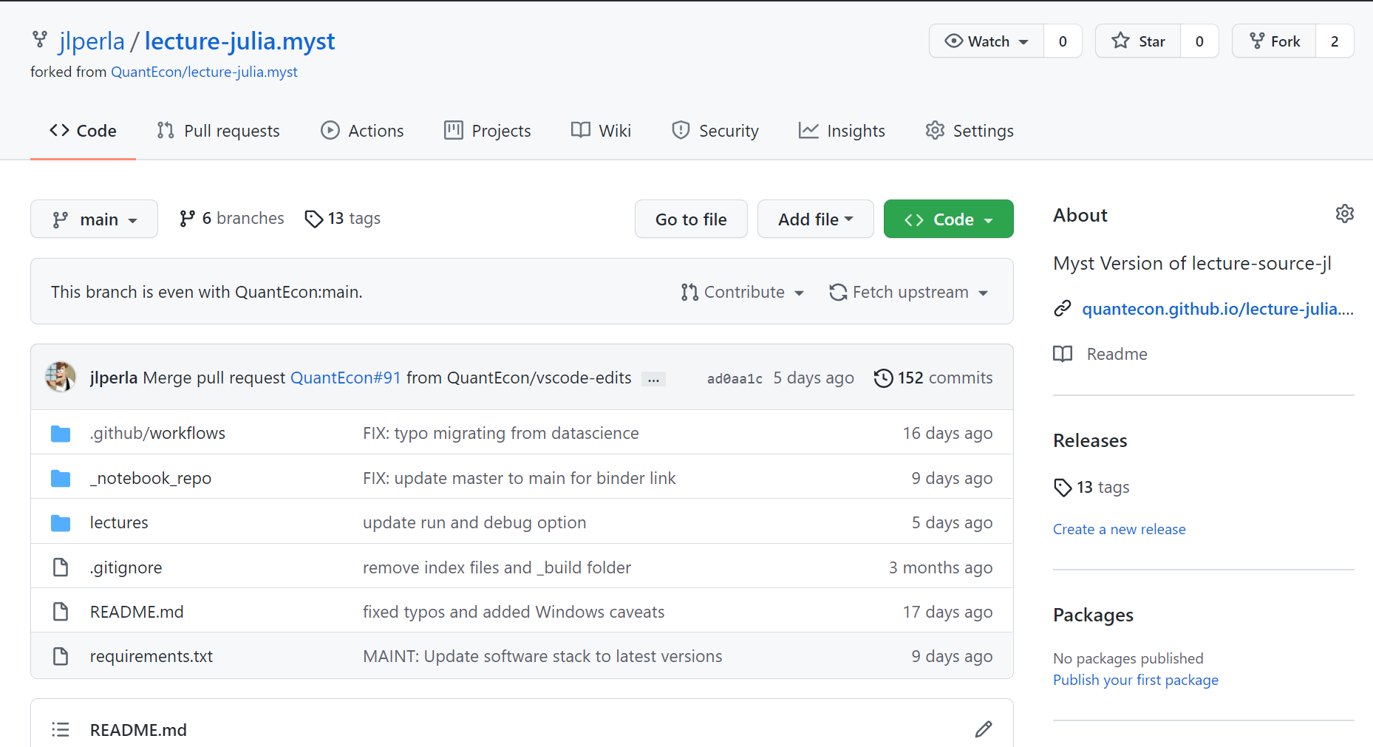The image size is (1373, 747).
Task: Open the lectures folder
Action: (119, 522)
